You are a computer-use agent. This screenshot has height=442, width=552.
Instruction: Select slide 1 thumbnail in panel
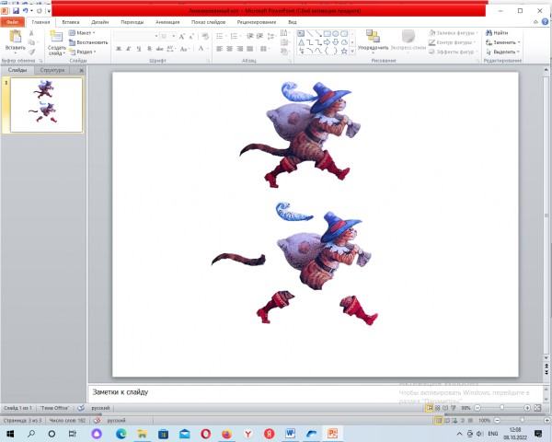point(46,105)
